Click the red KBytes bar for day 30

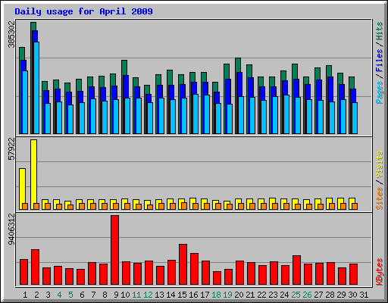pos(353,274)
